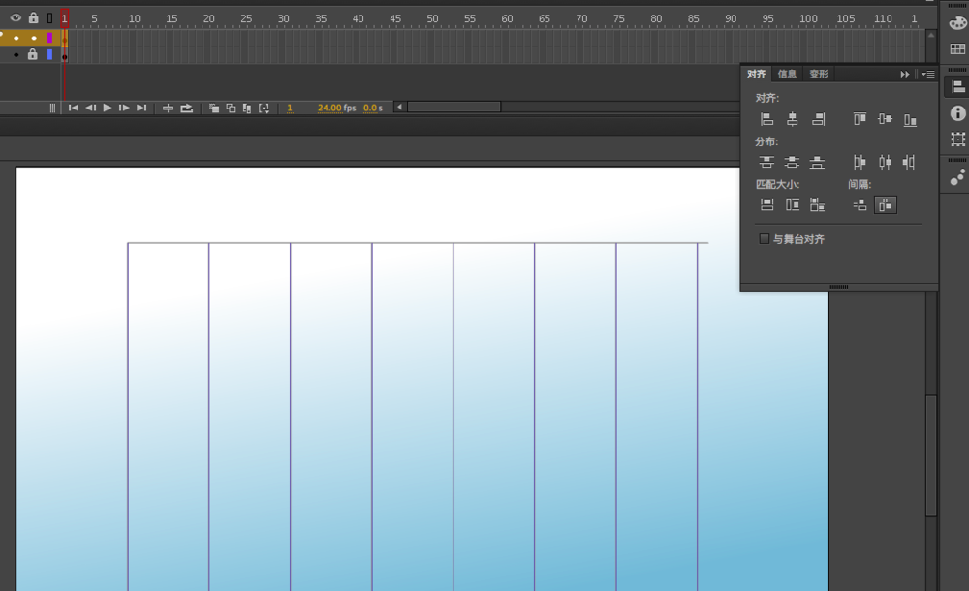Toggle the lock on the second layer
Screen dimensions: 969x591
point(33,55)
